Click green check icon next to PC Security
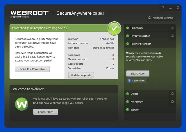 pyautogui.click(x=128, y=28)
